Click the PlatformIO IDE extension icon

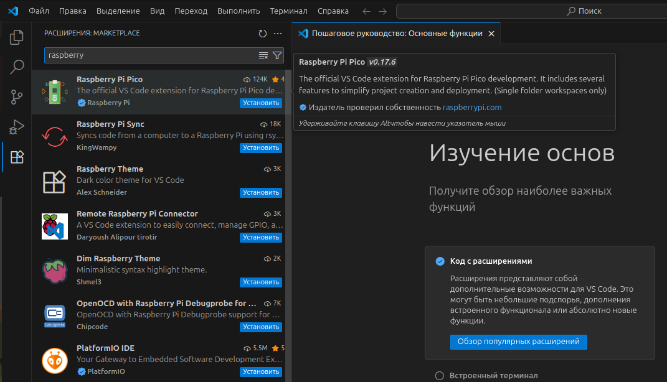[54, 361]
